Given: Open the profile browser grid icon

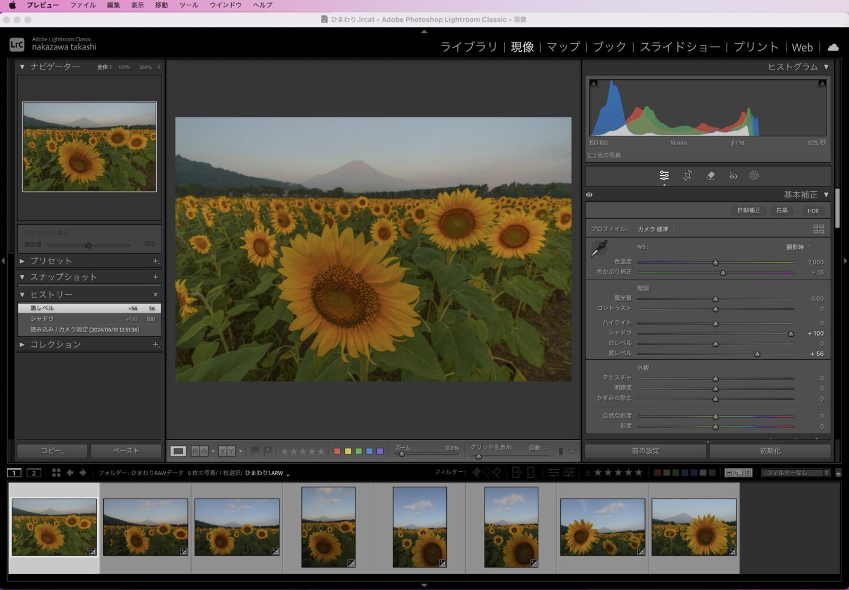Looking at the screenshot, I should pyautogui.click(x=818, y=229).
